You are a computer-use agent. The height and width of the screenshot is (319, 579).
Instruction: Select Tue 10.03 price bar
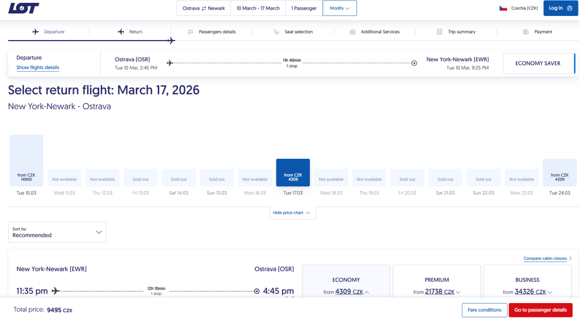pos(27,161)
